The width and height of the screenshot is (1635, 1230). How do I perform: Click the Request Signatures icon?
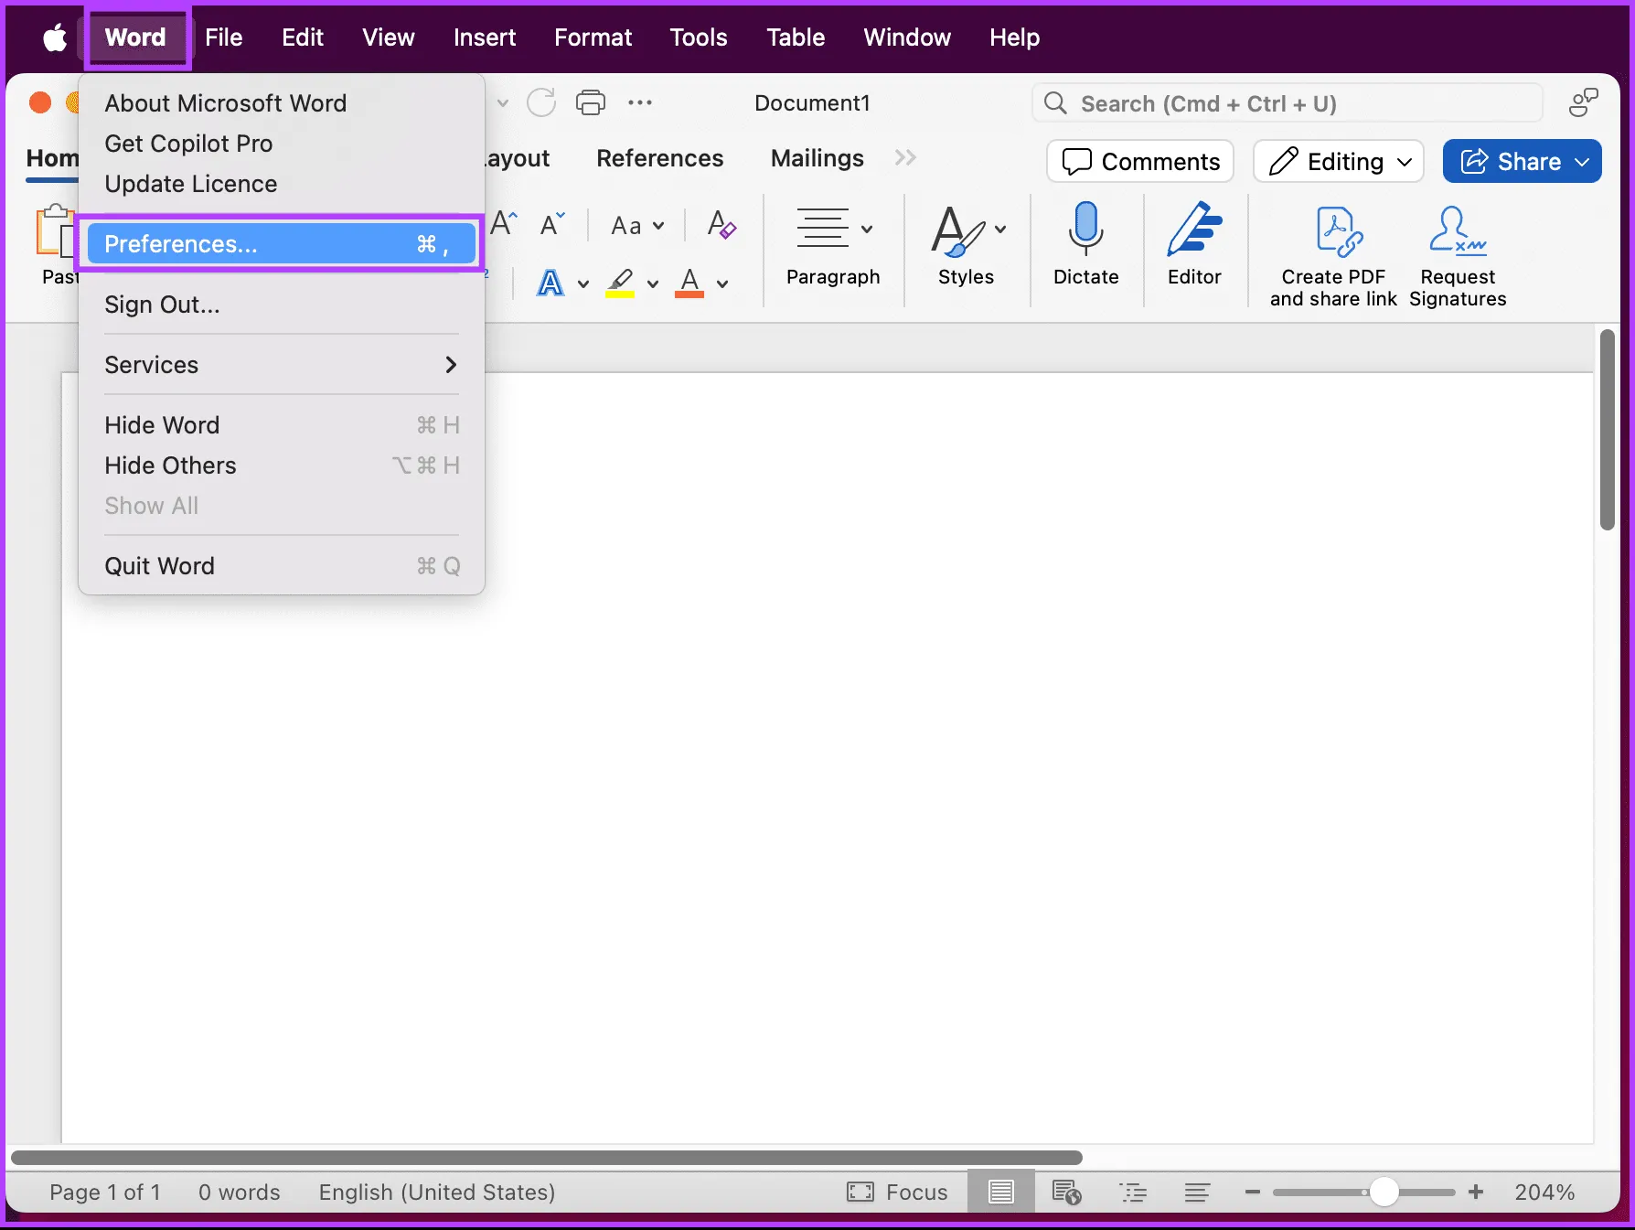(x=1457, y=230)
